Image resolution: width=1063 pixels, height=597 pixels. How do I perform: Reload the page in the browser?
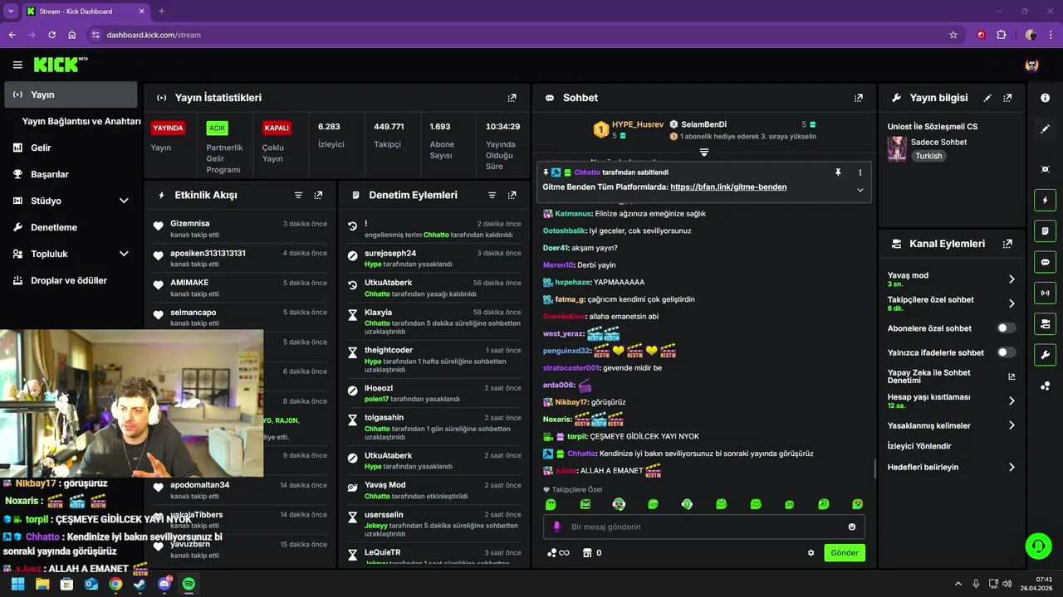pyautogui.click(x=51, y=35)
